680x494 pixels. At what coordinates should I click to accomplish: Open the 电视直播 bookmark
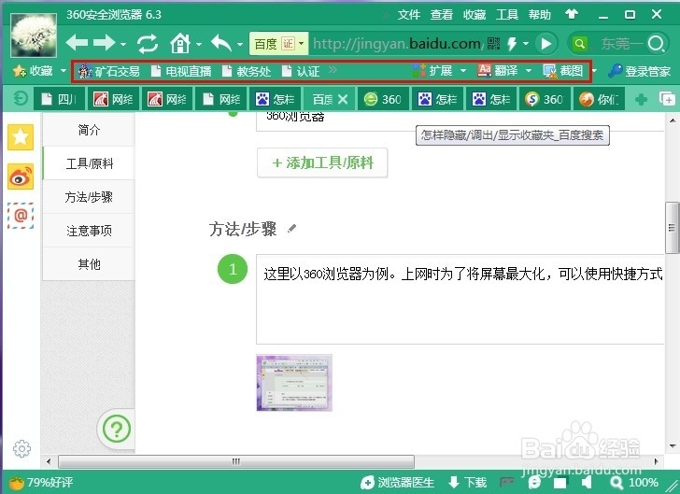click(x=181, y=71)
